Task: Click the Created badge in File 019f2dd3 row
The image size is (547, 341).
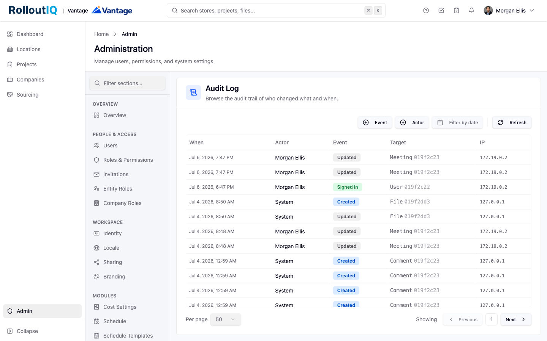Action: 346,202
